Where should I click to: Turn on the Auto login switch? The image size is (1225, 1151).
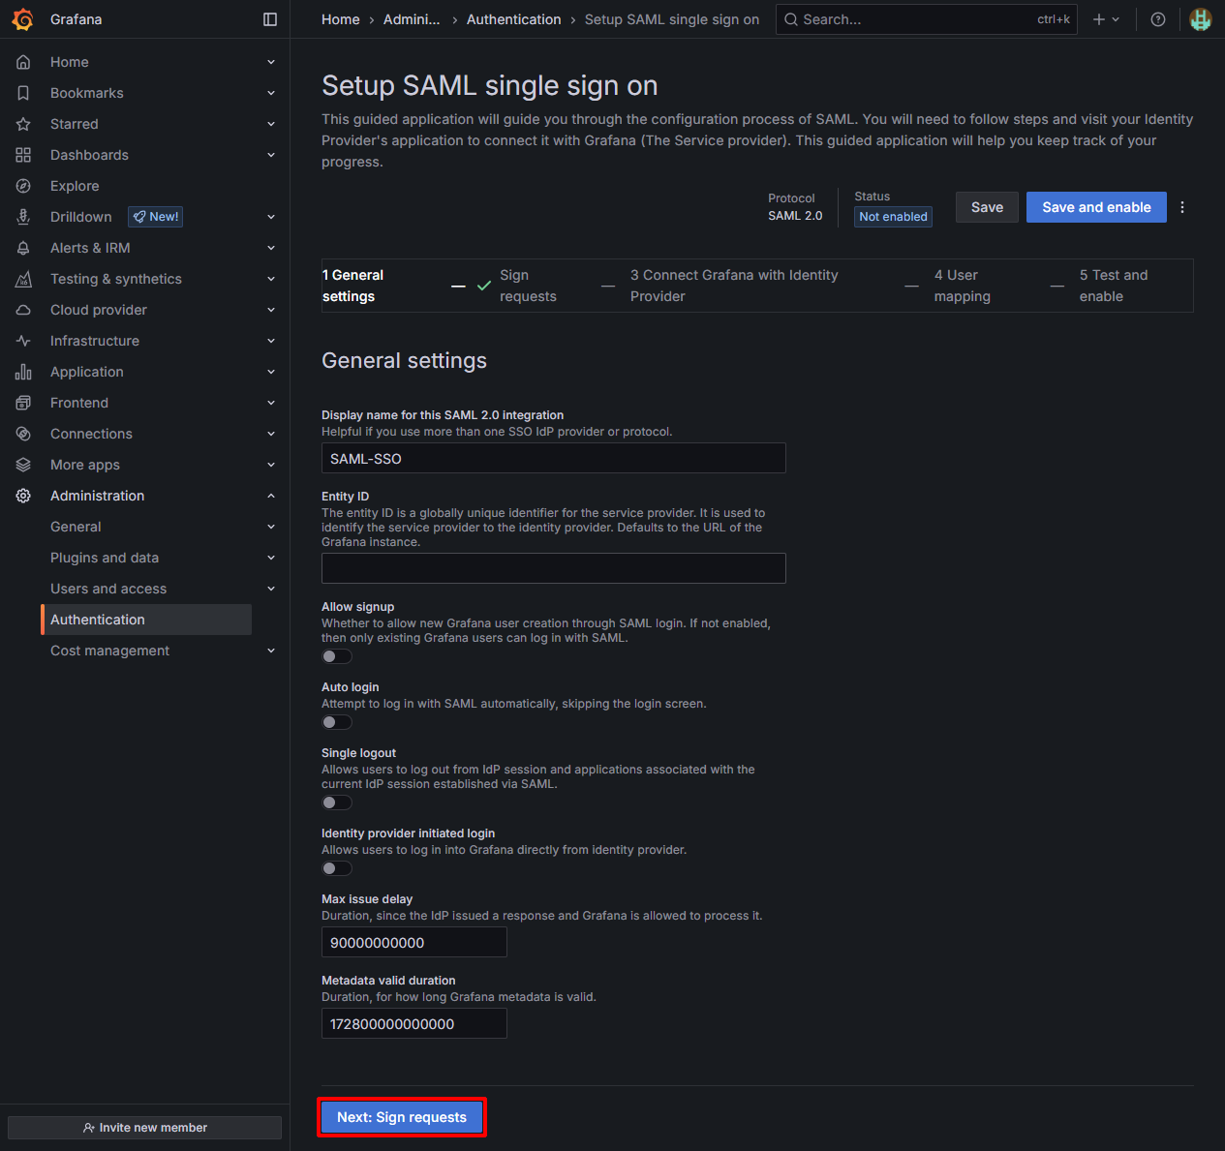tap(337, 722)
